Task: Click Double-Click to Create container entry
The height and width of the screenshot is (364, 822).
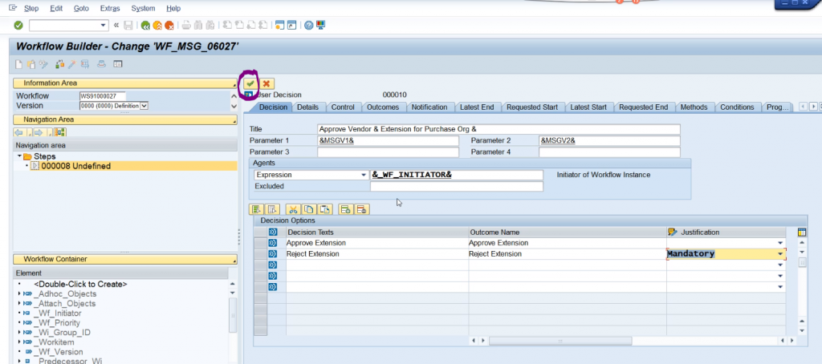Action: 80,284
